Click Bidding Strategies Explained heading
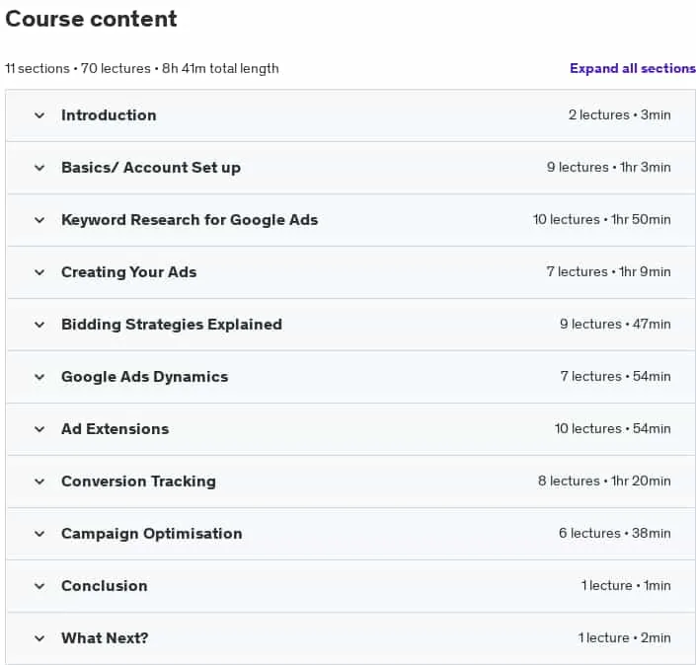The image size is (696, 665). pos(172,325)
